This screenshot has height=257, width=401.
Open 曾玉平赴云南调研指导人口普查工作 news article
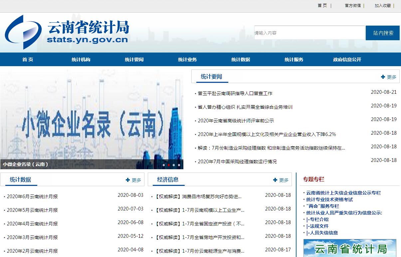click(235, 93)
